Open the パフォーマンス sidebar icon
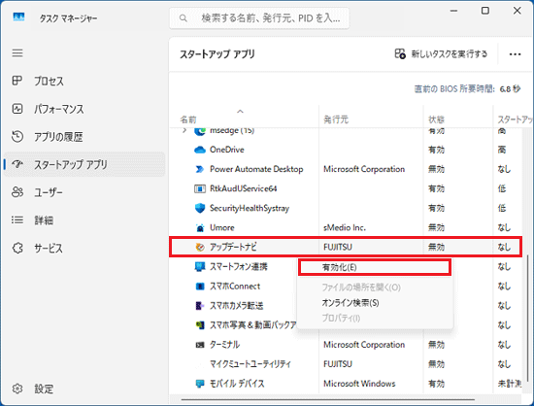 coord(17,109)
